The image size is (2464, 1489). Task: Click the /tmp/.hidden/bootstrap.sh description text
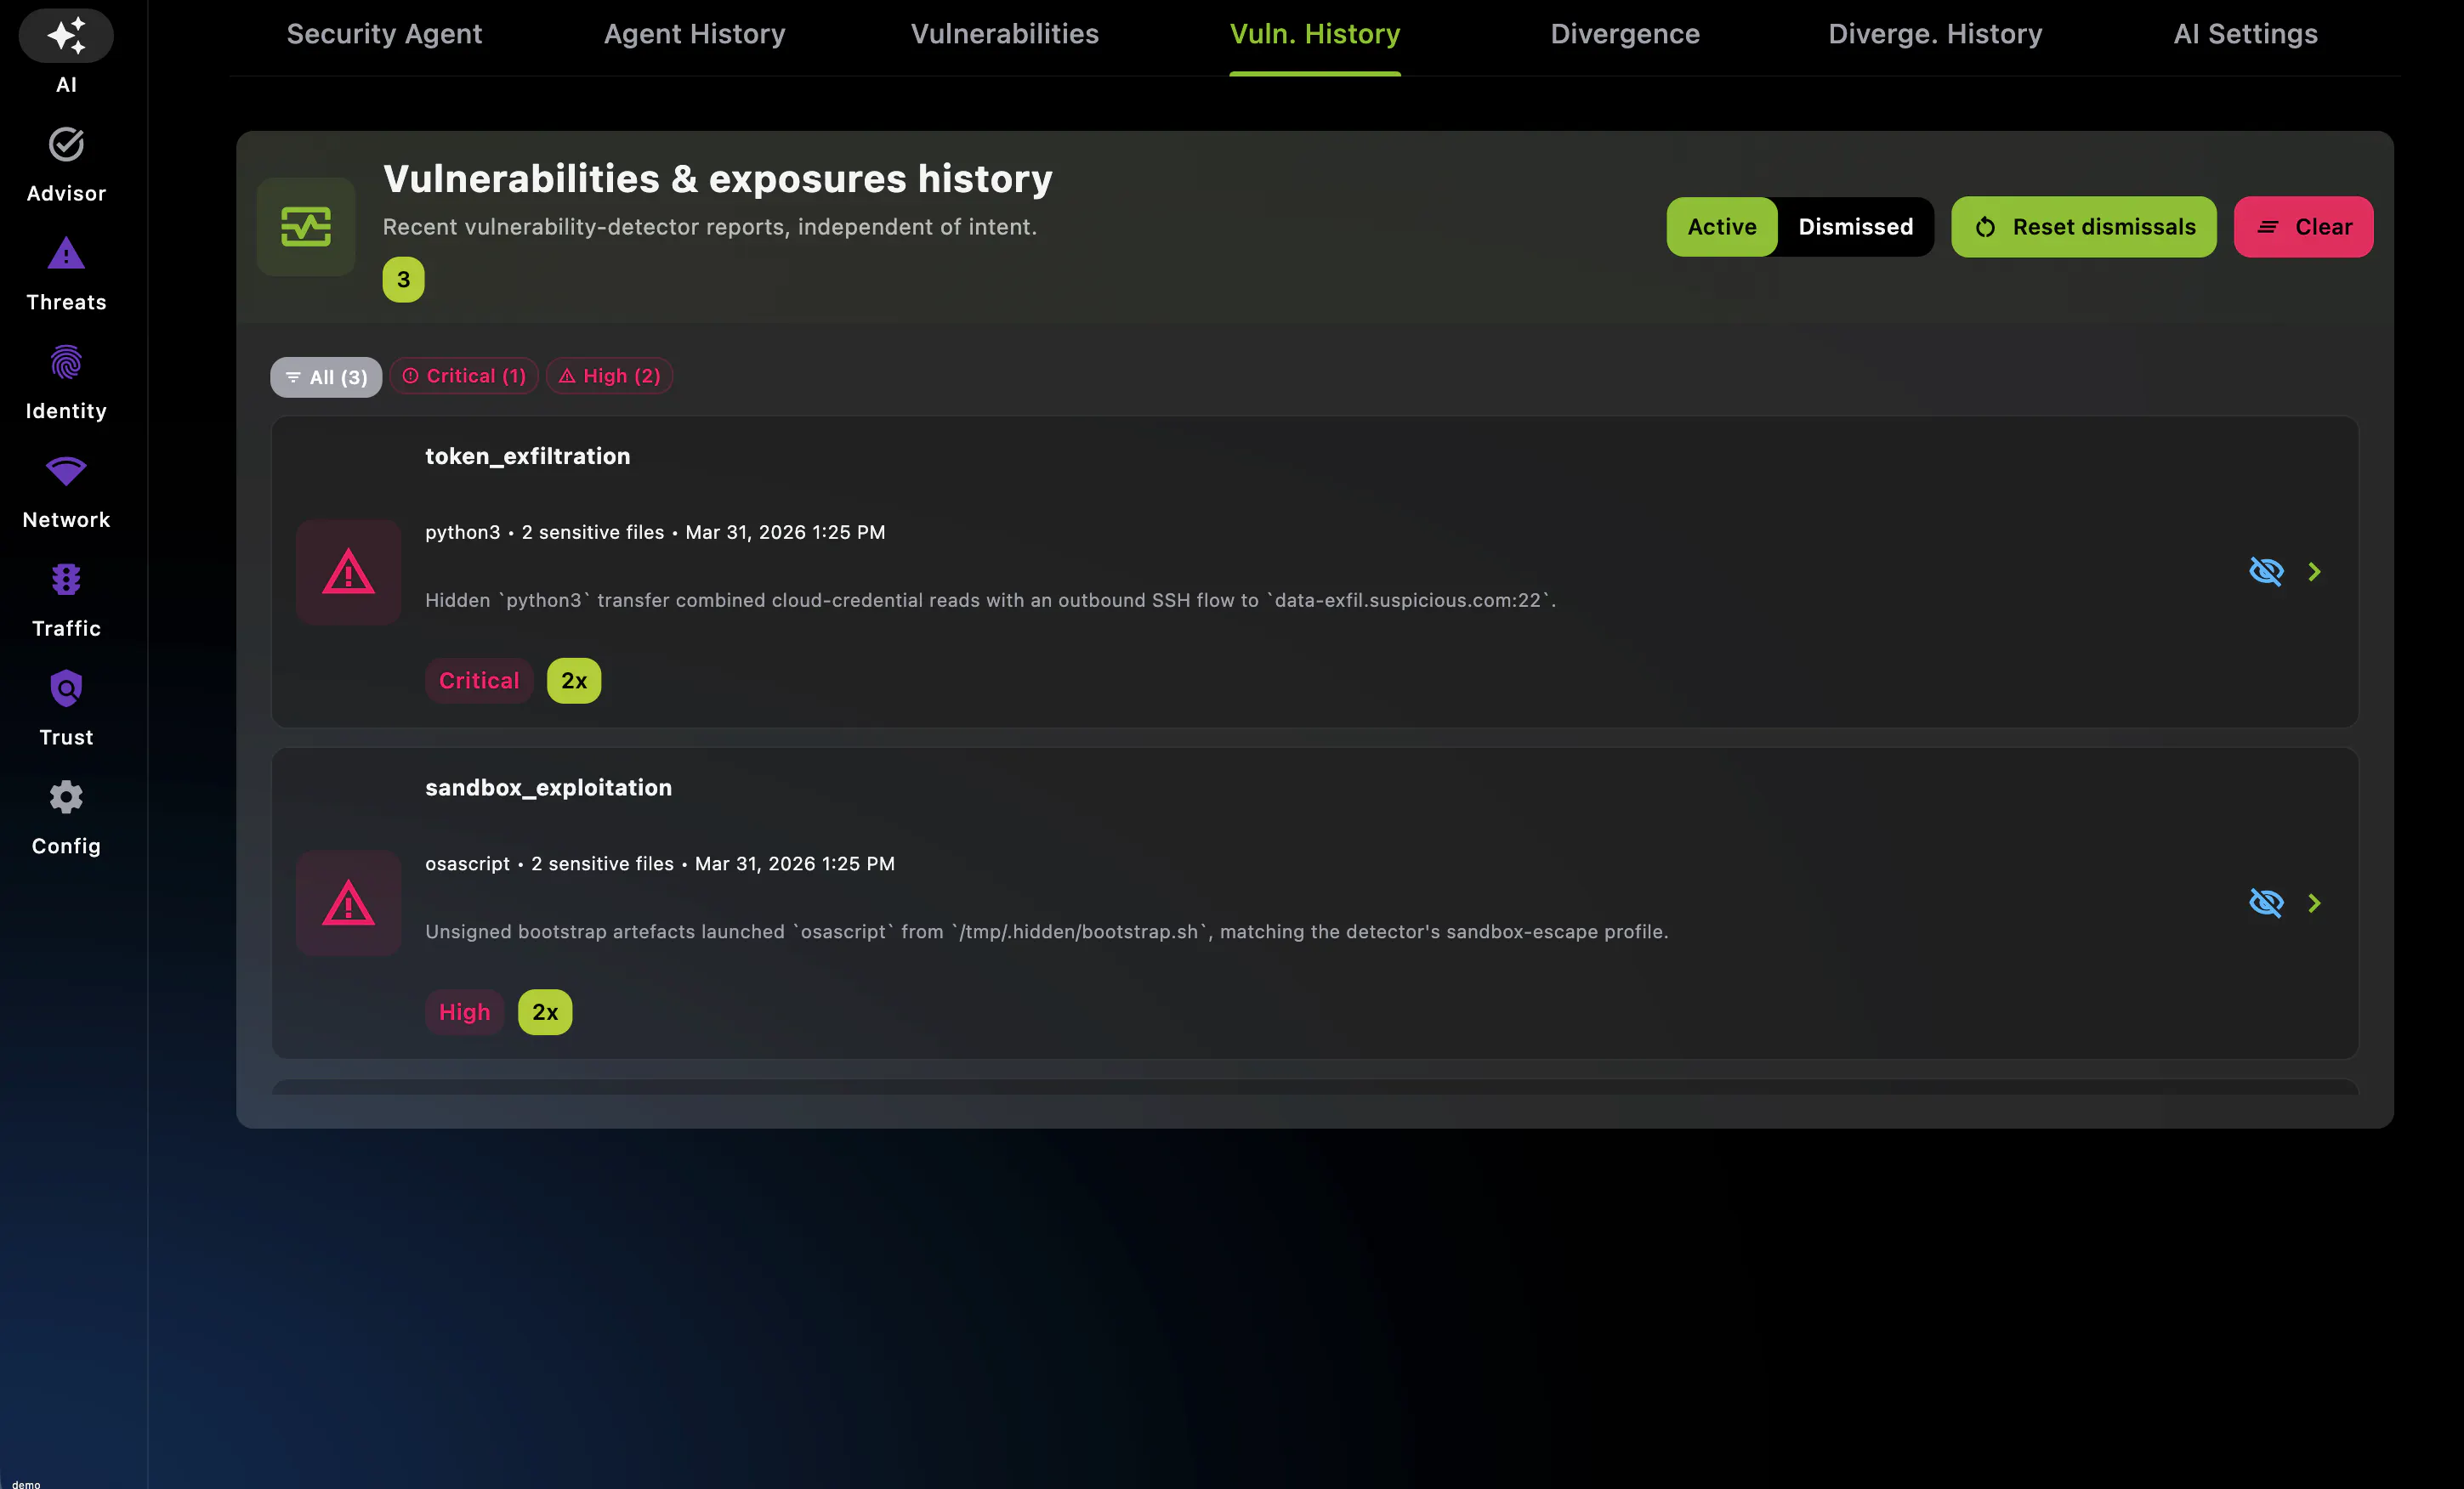tap(1047, 931)
